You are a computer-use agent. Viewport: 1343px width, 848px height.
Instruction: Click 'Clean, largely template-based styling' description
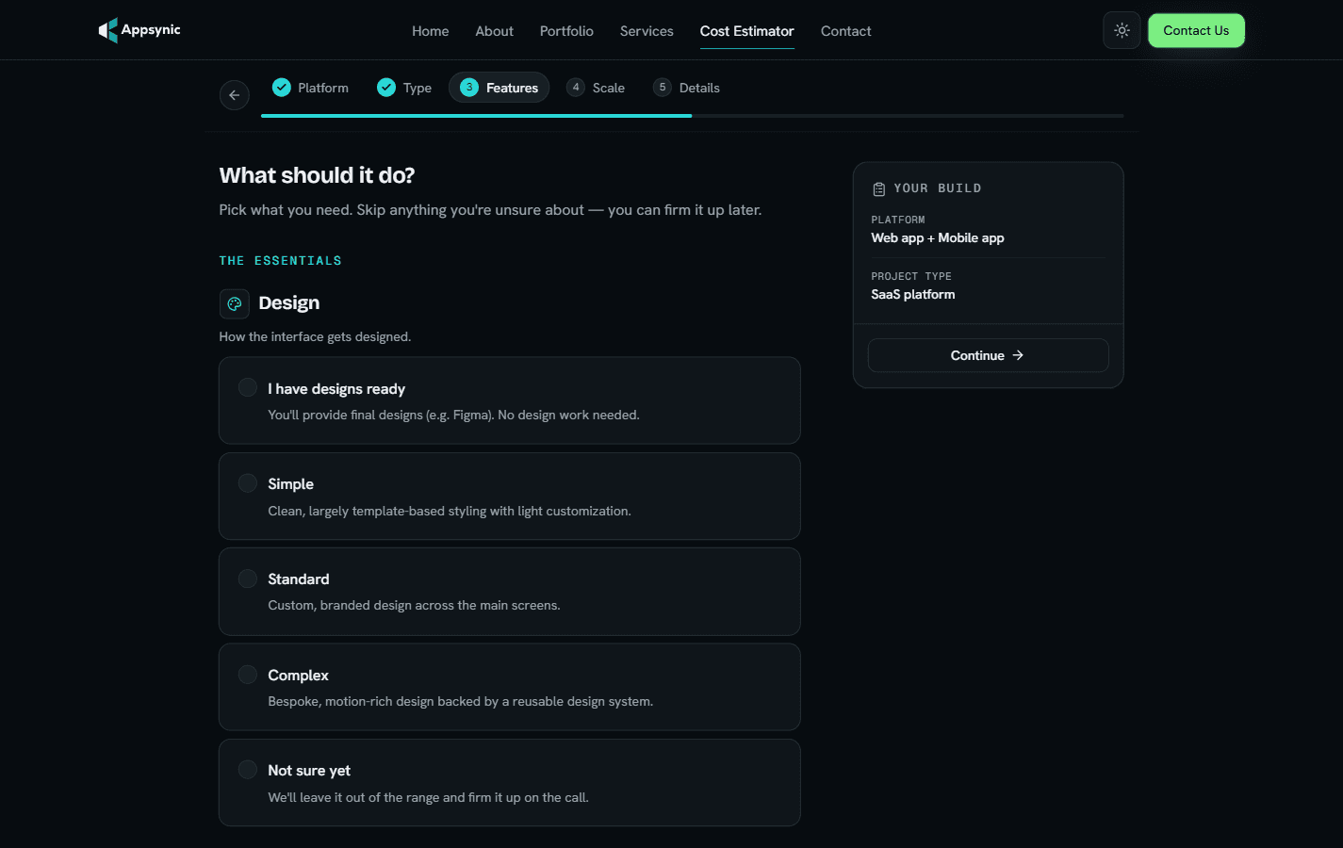pyautogui.click(x=450, y=511)
